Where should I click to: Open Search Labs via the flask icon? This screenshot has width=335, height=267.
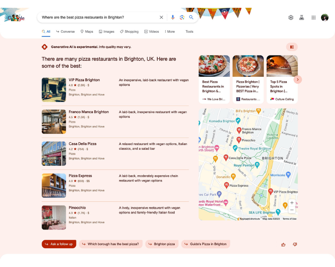coord(301,17)
